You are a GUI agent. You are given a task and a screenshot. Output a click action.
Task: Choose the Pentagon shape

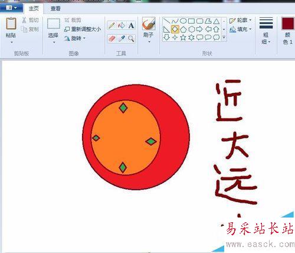coord(183,30)
